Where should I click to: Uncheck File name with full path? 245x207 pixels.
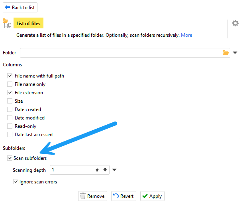[10, 76]
